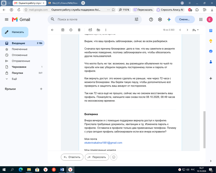Viewport: 216px width, 173px height.
Task: Switch to the Gmail browser tab
Action: pyautogui.click(x=30, y=3)
